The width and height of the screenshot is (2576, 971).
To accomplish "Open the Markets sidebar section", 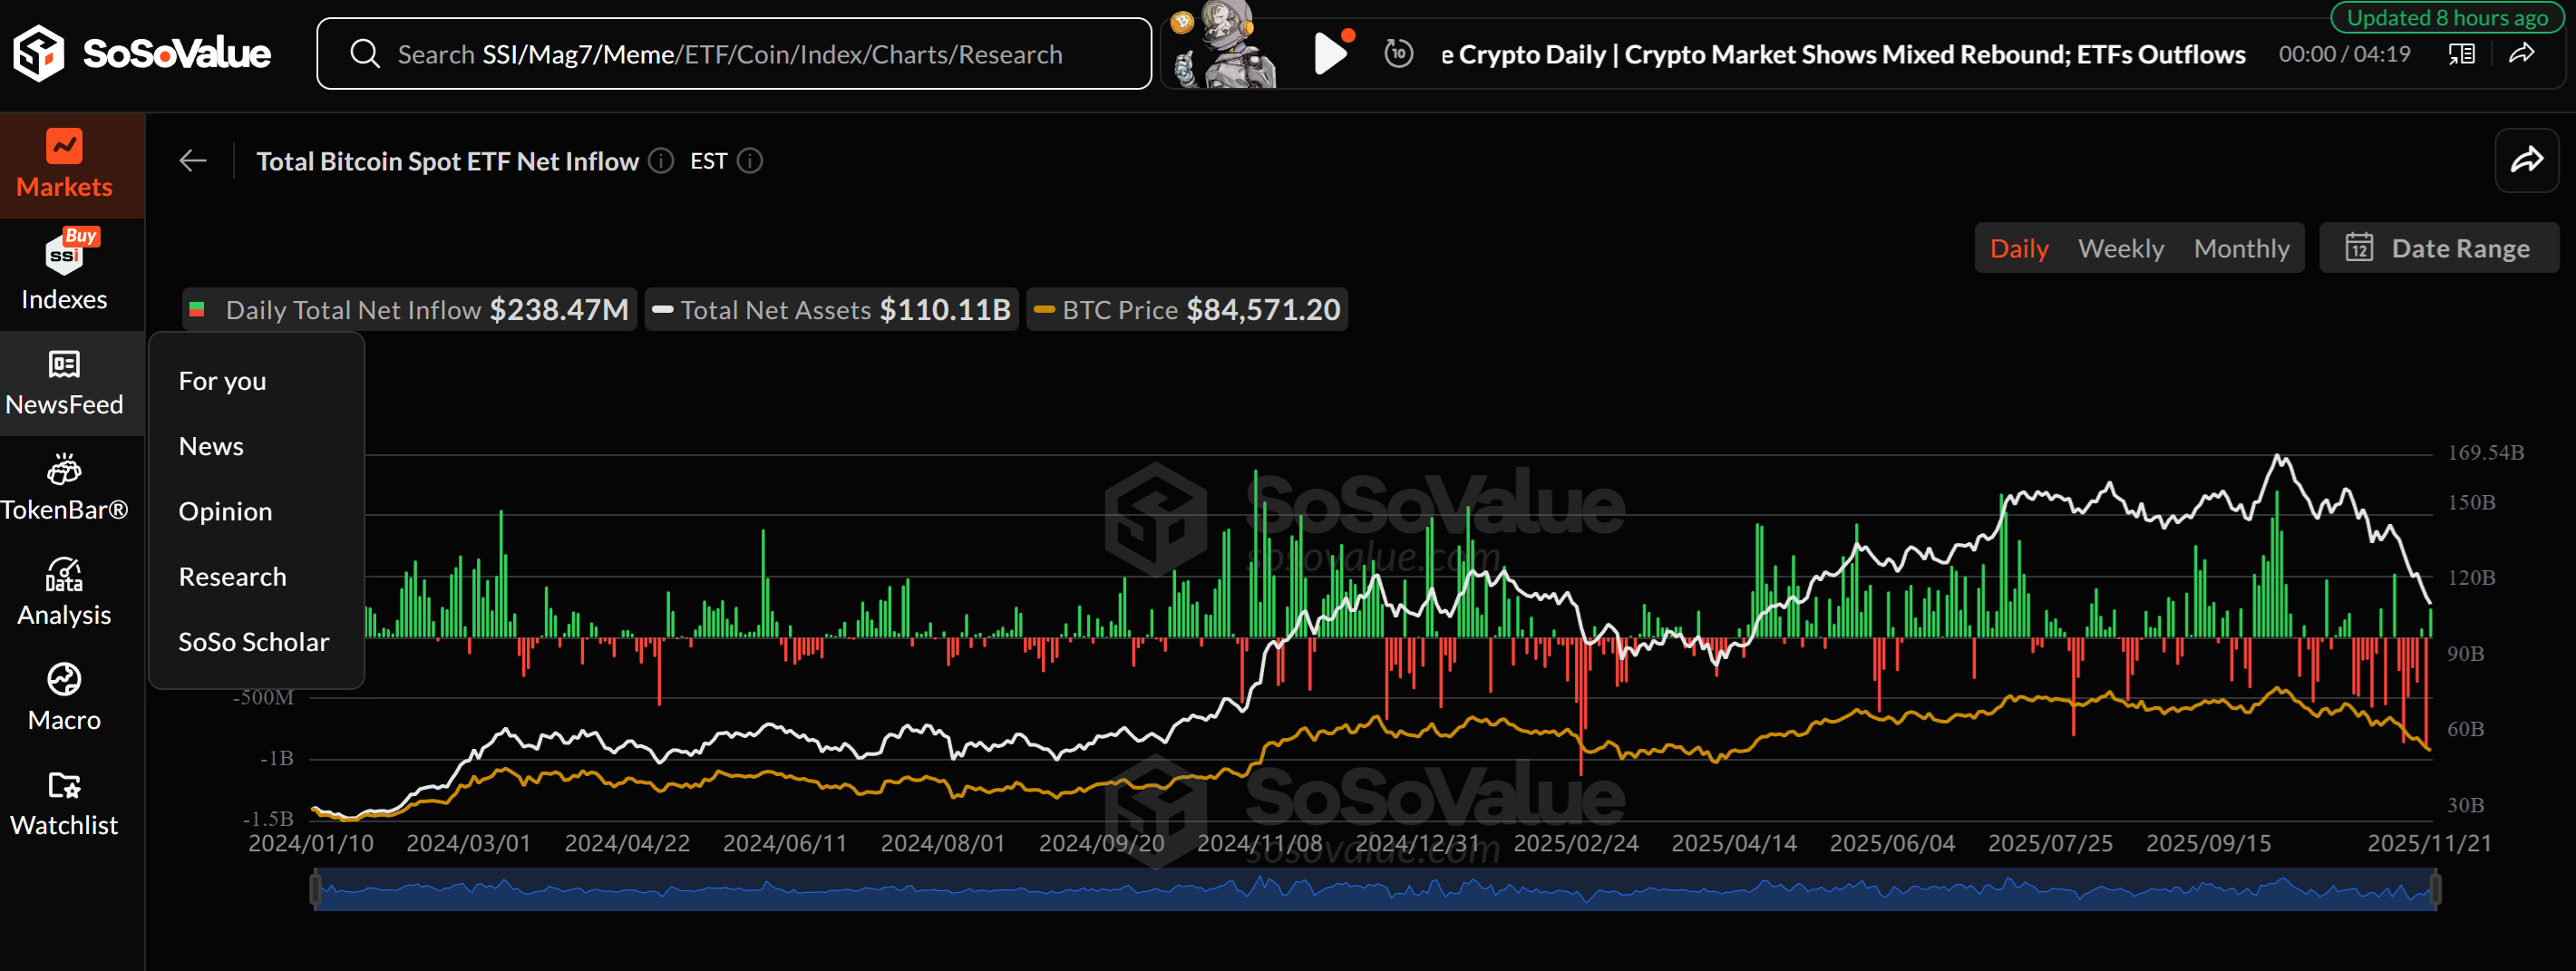I will click(x=64, y=164).
